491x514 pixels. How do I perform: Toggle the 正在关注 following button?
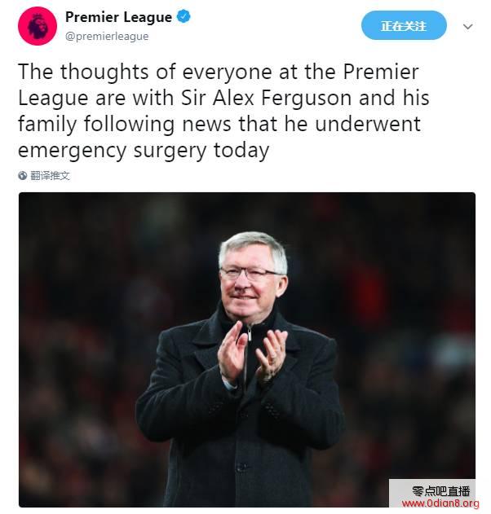(404, 25)
